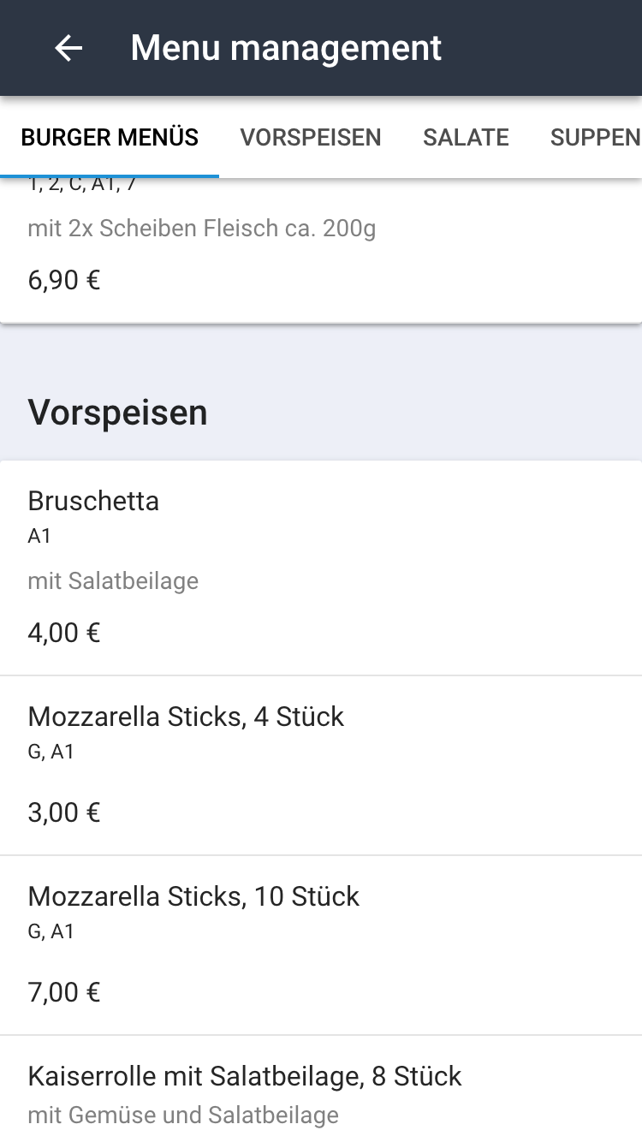
Task: Open the Vorspeisen tab
Action: 311,137
